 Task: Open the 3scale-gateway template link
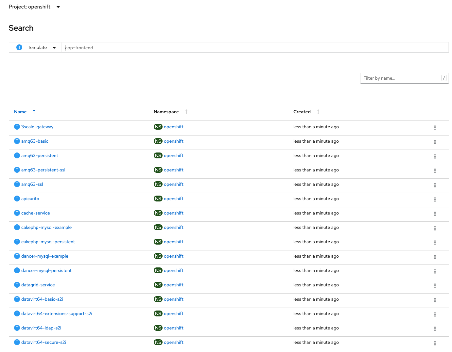click(x=37, y=127)
